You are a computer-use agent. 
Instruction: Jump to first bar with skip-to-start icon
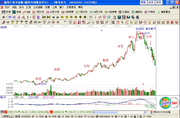click(44, 17)
